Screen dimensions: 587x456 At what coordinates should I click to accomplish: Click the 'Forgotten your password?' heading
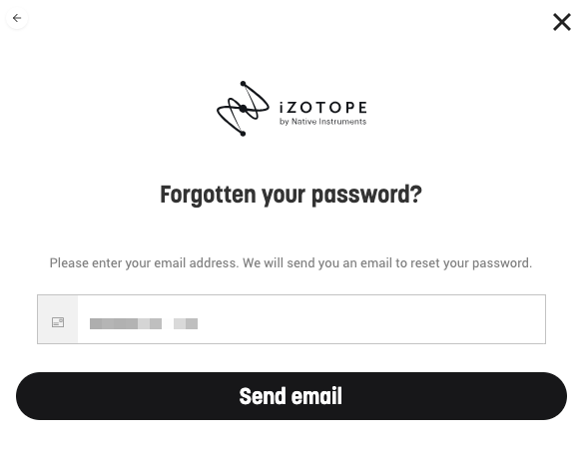click(291, 195)
